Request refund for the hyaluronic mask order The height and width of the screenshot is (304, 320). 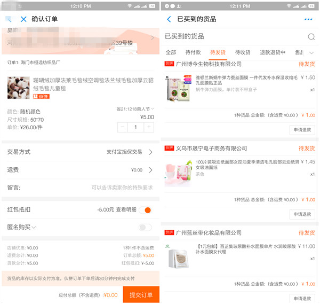pos(302,299)
